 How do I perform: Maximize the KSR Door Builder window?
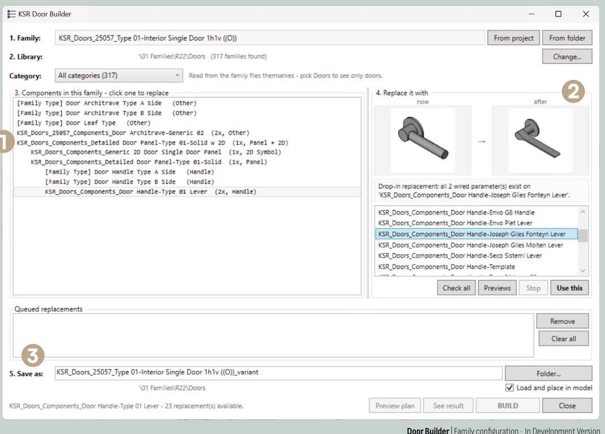click(558, 14)
